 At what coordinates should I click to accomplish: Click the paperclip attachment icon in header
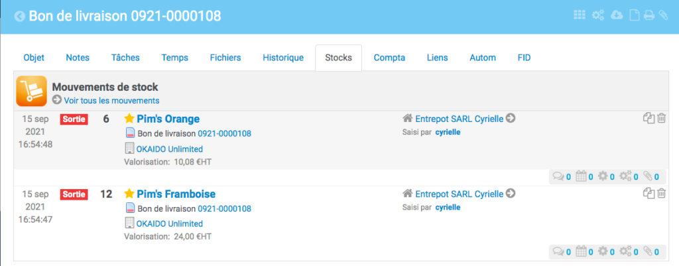[663, 15]
